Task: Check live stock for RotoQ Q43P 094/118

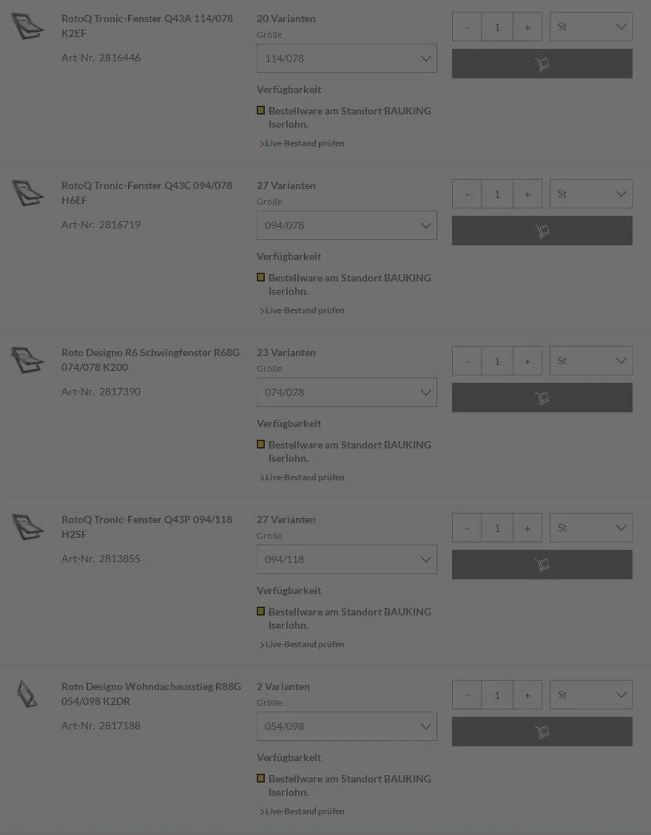Action: click(x=305, y=644)
